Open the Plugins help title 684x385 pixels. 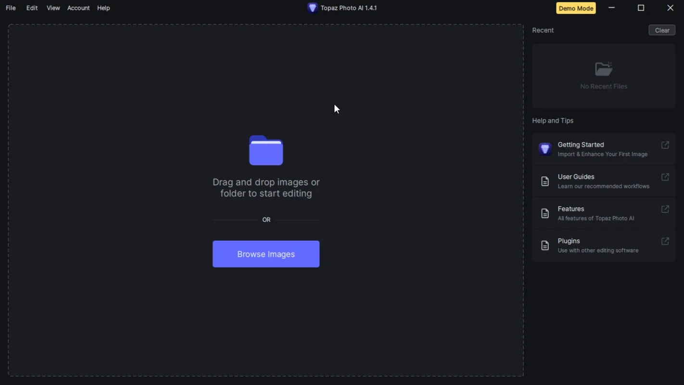point(569,241)
